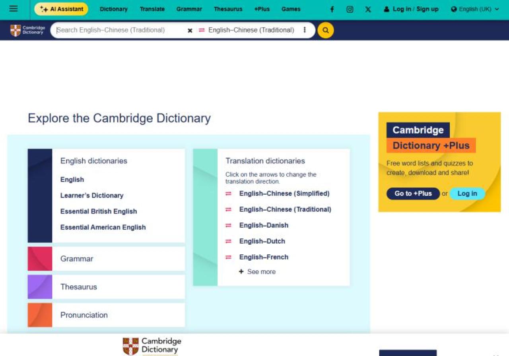Visit the X (Twitter) icon link
509x356 pixels.
tap(368, 10)
